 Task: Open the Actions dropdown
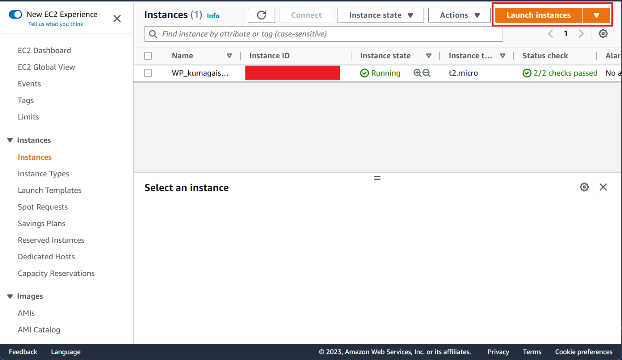point(459,15)
